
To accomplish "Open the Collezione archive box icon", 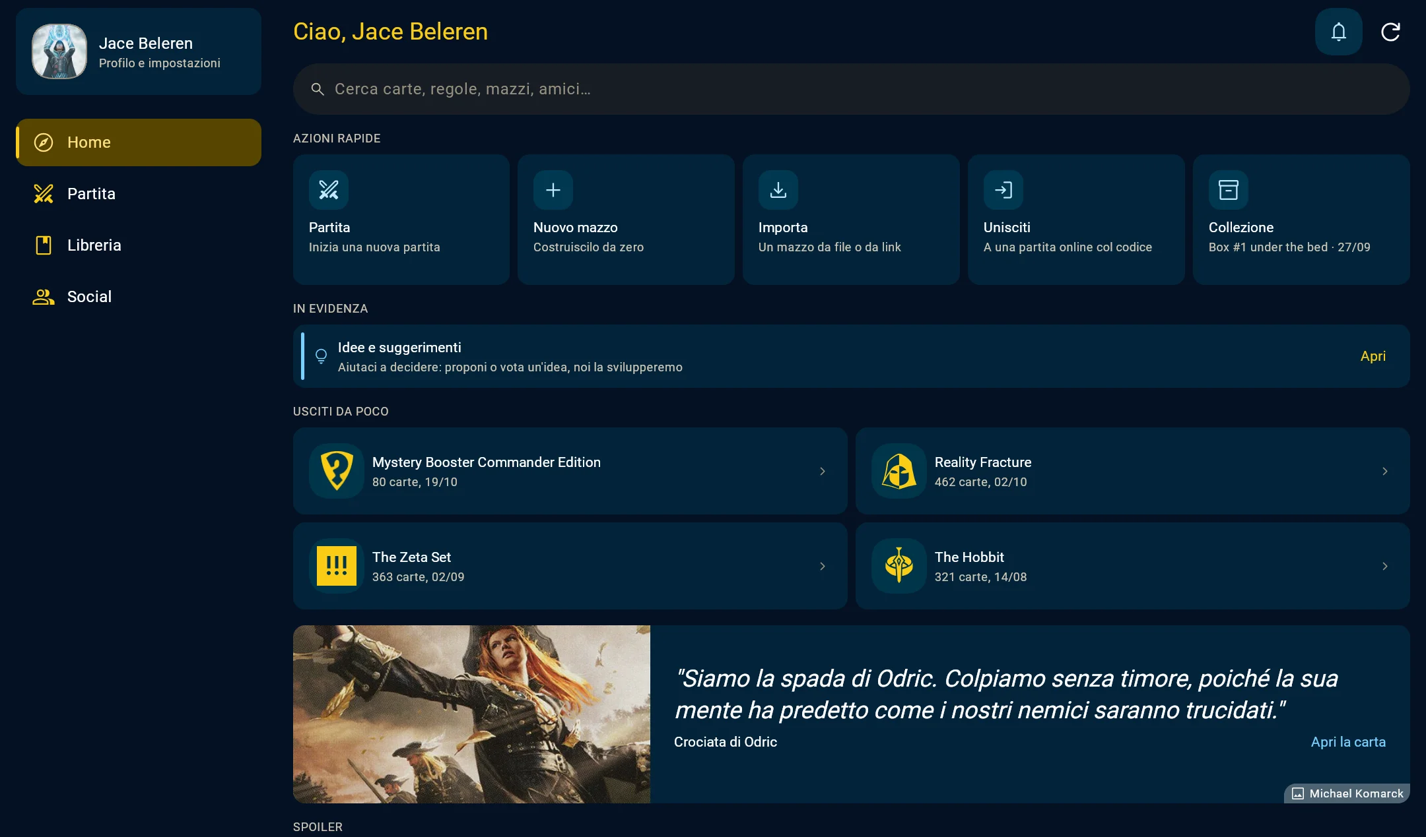I will [x=1229, y=190].
